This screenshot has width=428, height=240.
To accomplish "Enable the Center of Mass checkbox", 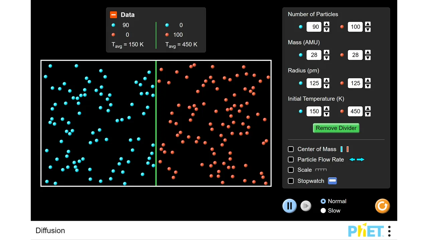I will pos(291,149).
